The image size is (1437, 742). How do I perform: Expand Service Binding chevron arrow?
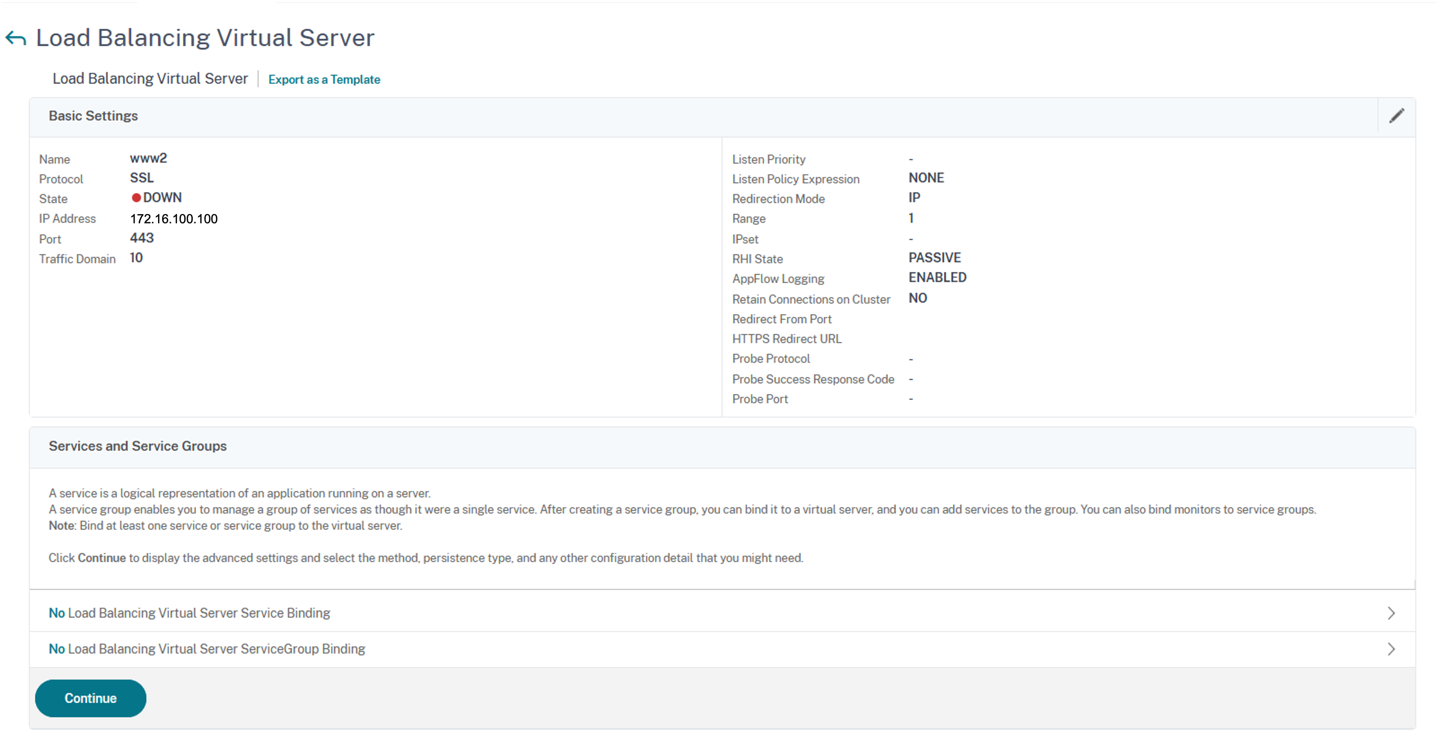[x=1391, y=613]
